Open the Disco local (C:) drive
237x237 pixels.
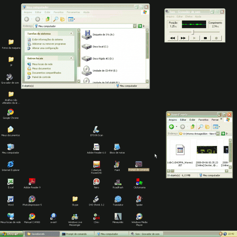pyautogui.click(x=95, y=46)
